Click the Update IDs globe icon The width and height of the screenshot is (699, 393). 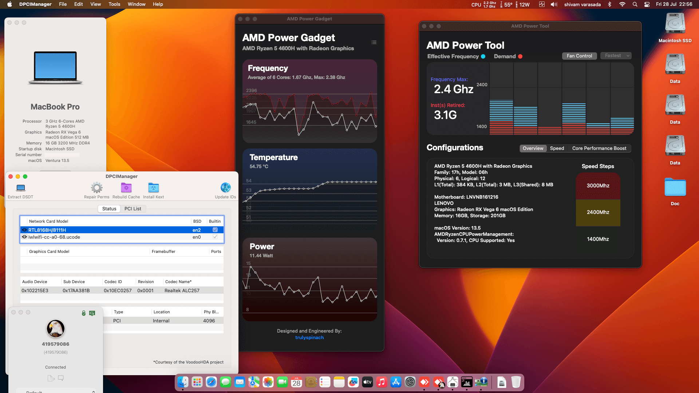[x=225, y=188]
